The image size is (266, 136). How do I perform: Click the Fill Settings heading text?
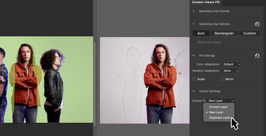pos(207,55)
